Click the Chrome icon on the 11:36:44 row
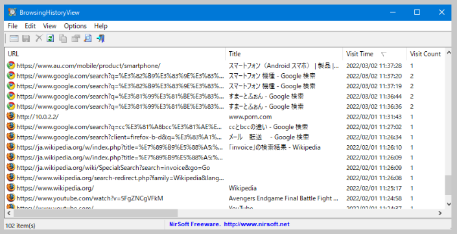 pyautogui.click(x=11, y=96)
